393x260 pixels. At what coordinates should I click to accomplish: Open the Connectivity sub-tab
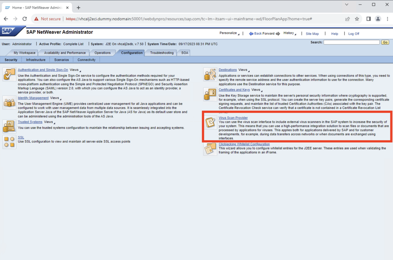click(x=86, y=60)
